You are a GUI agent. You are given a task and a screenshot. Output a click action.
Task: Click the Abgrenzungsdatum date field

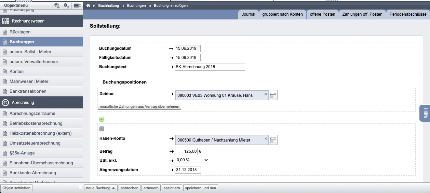coord(188,170)
